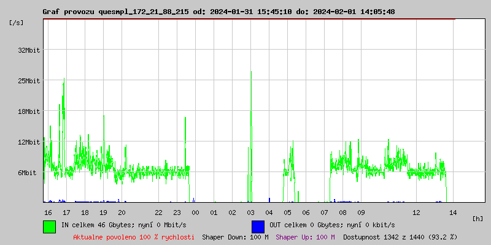Click hour label '06' on time axis
The width and height of the screenshot is (491, 245).
(306, 213)
